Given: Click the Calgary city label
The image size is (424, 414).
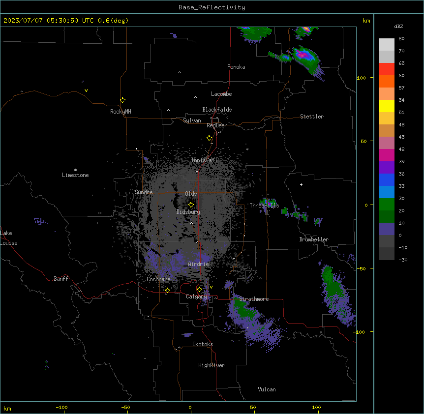Looking at the screenshot, I should pyautogui.click(x=196, y=296).
